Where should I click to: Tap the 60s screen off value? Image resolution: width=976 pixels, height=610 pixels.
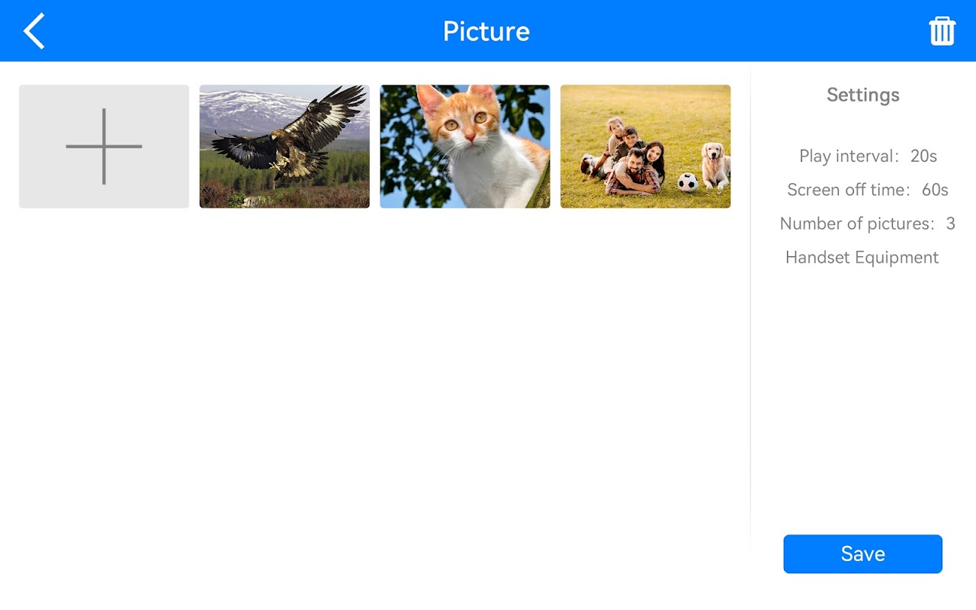pyautogui.click(x=935, y=190)
